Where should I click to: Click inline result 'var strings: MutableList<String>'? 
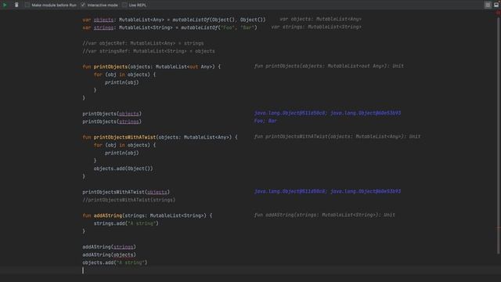316,27
